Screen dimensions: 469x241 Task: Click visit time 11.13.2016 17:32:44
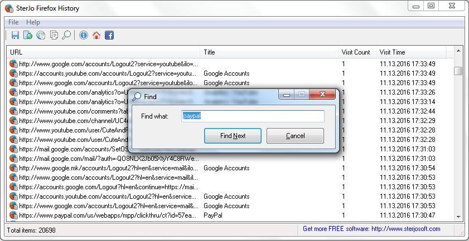pyautogui.click(x=408, y=111)
